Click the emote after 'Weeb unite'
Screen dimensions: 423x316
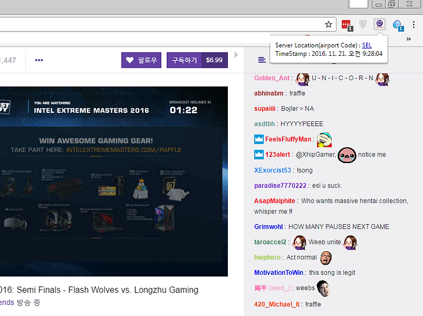(350, 242)
